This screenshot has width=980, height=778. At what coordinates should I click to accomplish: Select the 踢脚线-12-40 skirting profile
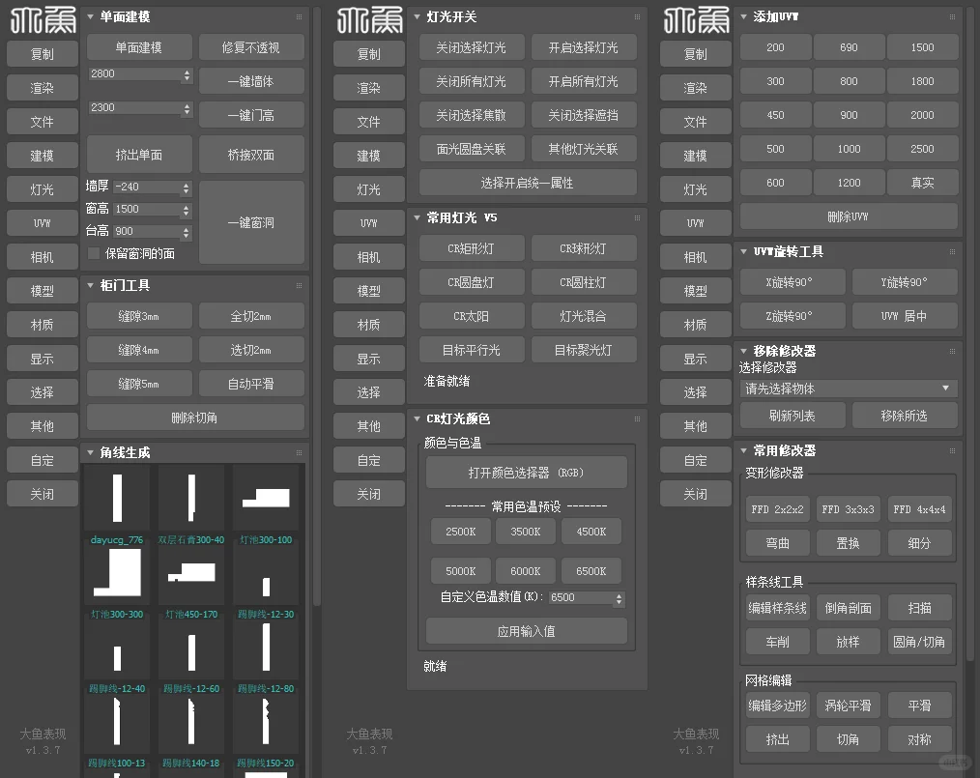[x=117, y=647]
